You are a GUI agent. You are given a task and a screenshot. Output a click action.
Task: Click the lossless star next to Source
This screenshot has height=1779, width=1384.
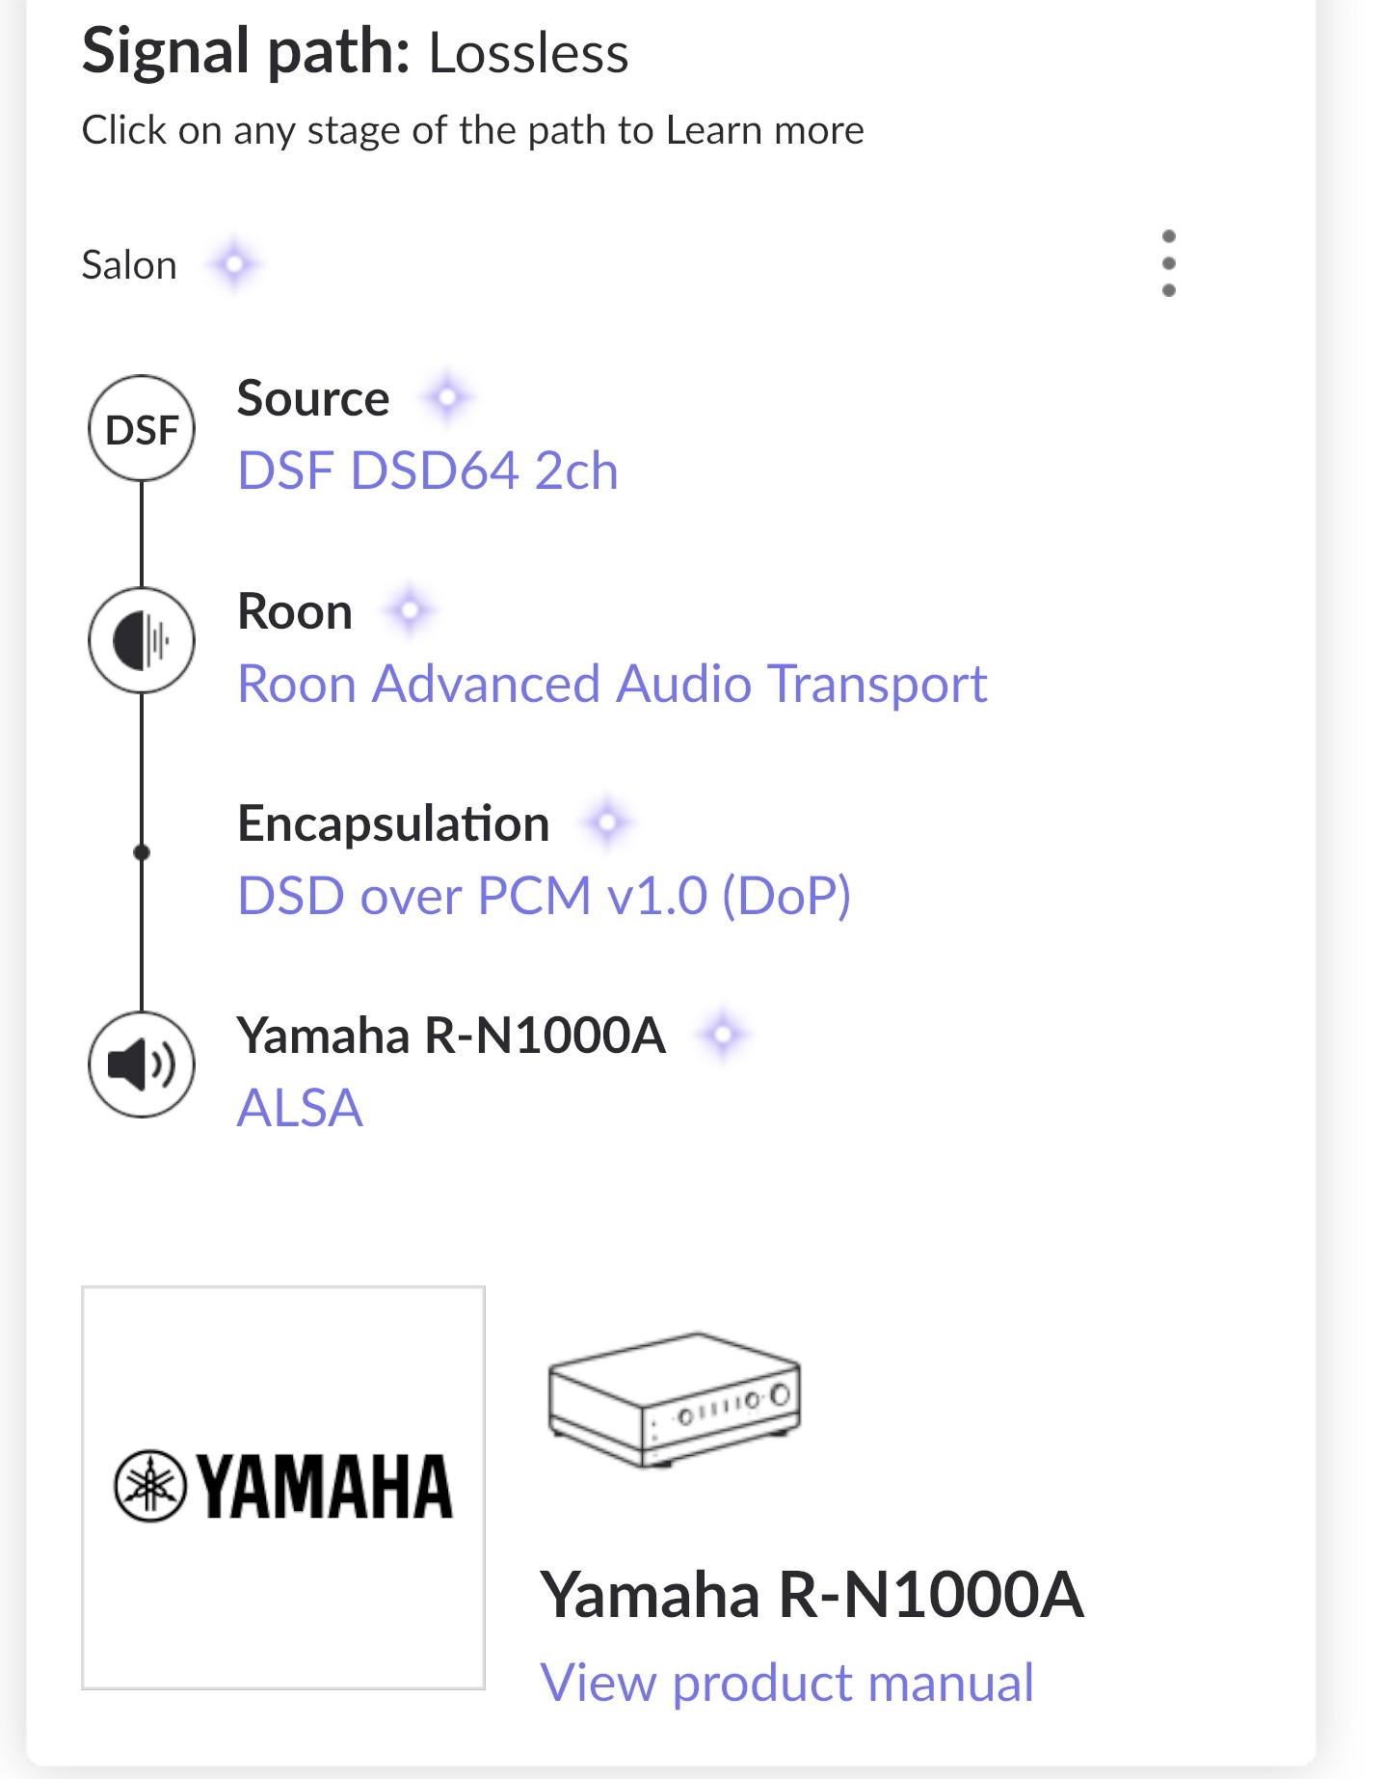pyautogui.click(x=447, y=396)
